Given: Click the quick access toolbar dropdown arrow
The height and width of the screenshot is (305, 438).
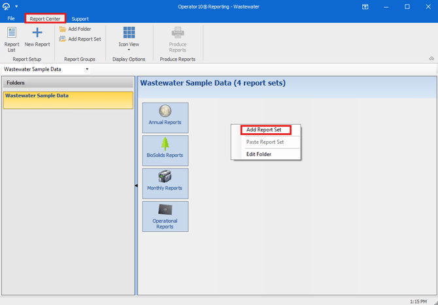Looking at the screenshot, I should 16,7.
